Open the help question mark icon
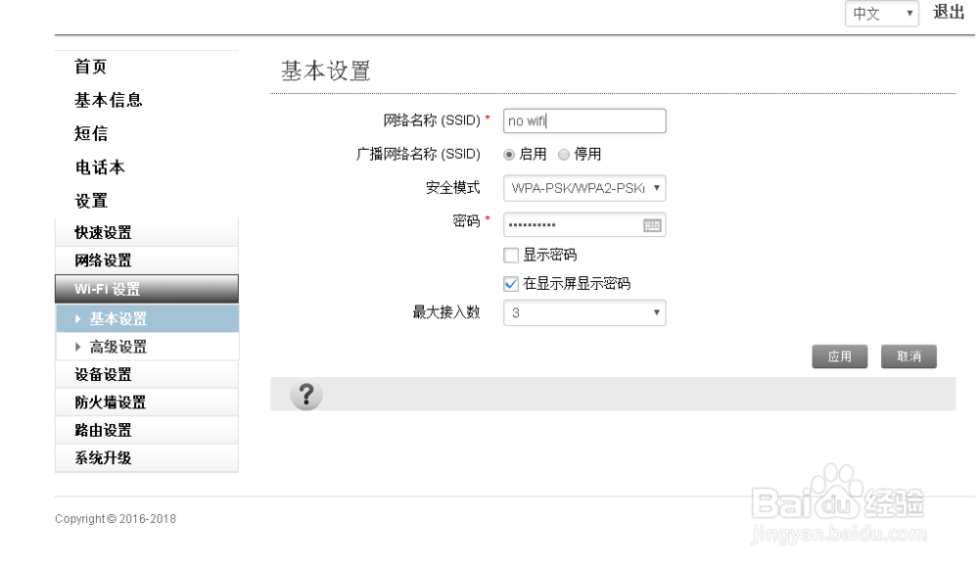 tap(304, 395)
